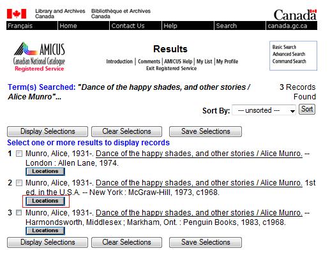Viewport: 330px width, 260px height.
Task: Click the 'Registered Service' red text
Action: click(x=40, y=69)
